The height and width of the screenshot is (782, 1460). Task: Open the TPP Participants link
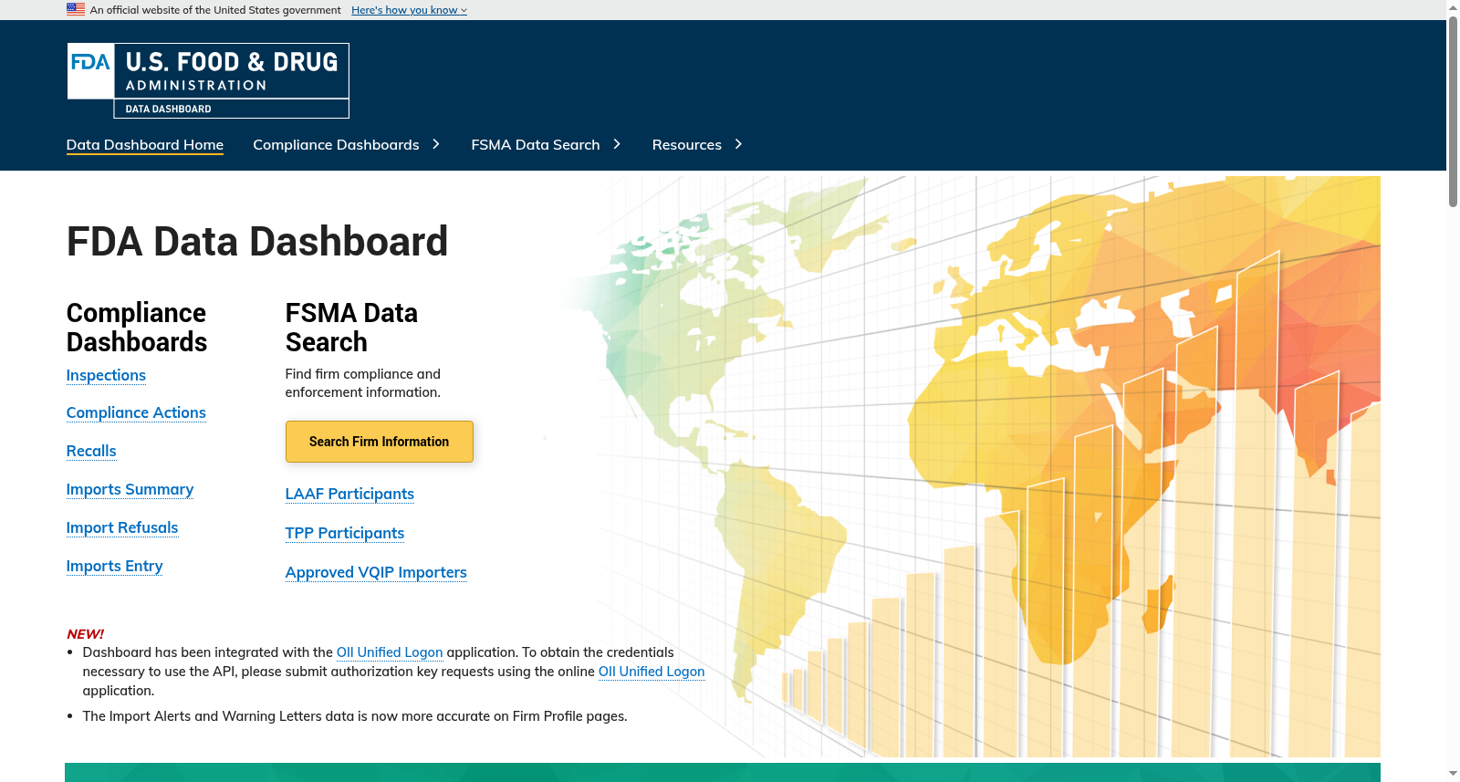coord(345,533)
